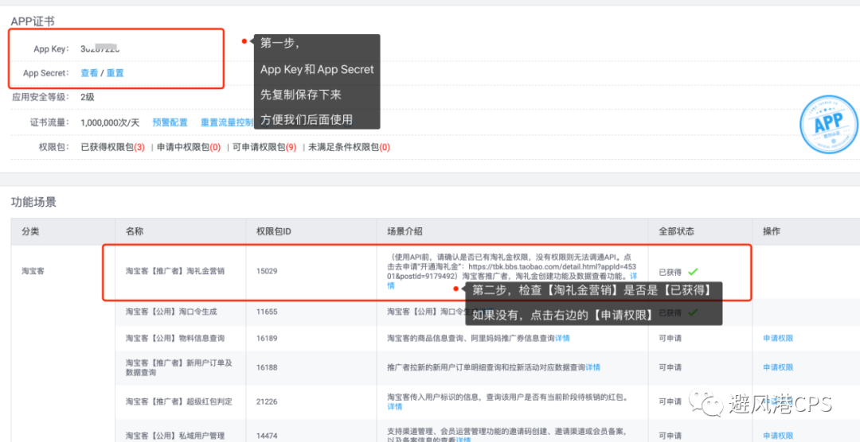Click the 功能场景 section heading
The width and height of the screenshot is (860, 442).
coord(33,202)
